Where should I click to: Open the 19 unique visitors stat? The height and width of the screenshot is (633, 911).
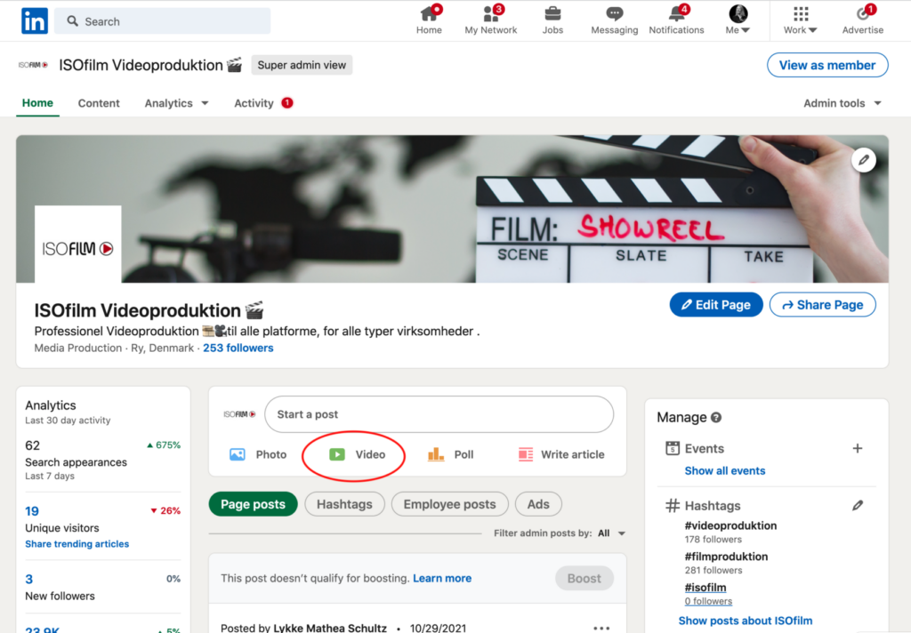click(32, 511)
